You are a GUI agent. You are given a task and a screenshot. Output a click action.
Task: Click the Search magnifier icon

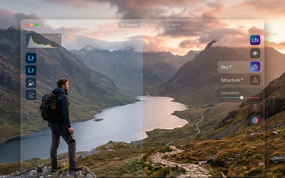(167, 25)
